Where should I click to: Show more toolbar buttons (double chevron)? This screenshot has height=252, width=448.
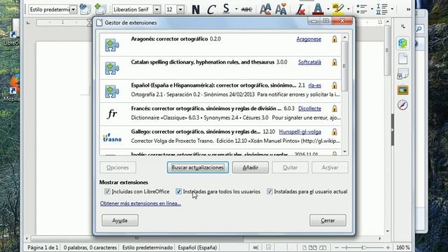click(408, 9)
